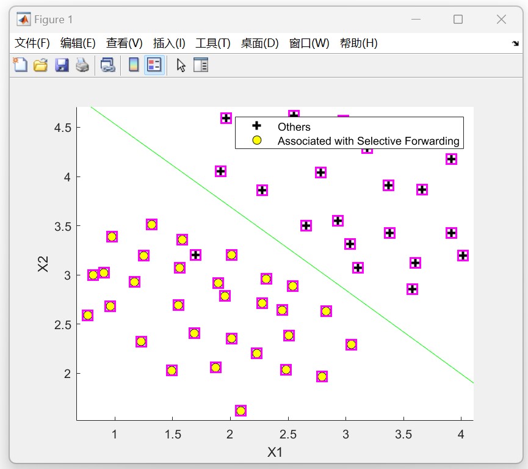
Task: Open the 文件(F) menu
Action: pyautogui.click(x=32, y=43)
